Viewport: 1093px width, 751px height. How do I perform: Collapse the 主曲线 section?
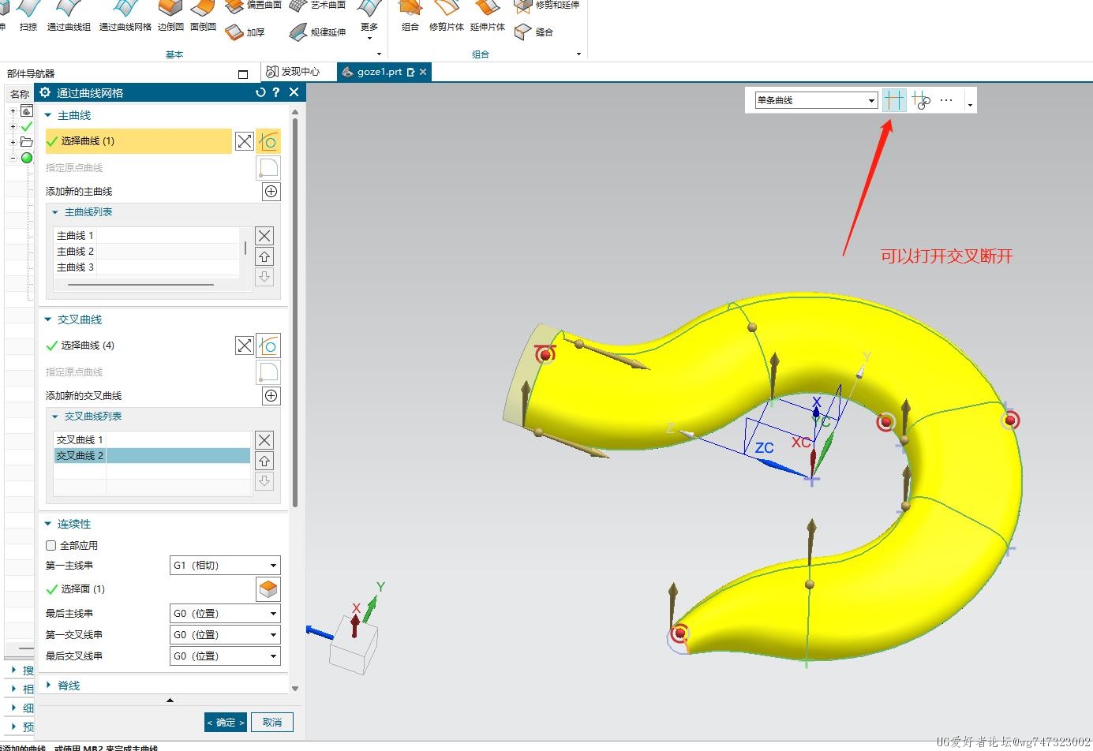[x=48, y=115]
